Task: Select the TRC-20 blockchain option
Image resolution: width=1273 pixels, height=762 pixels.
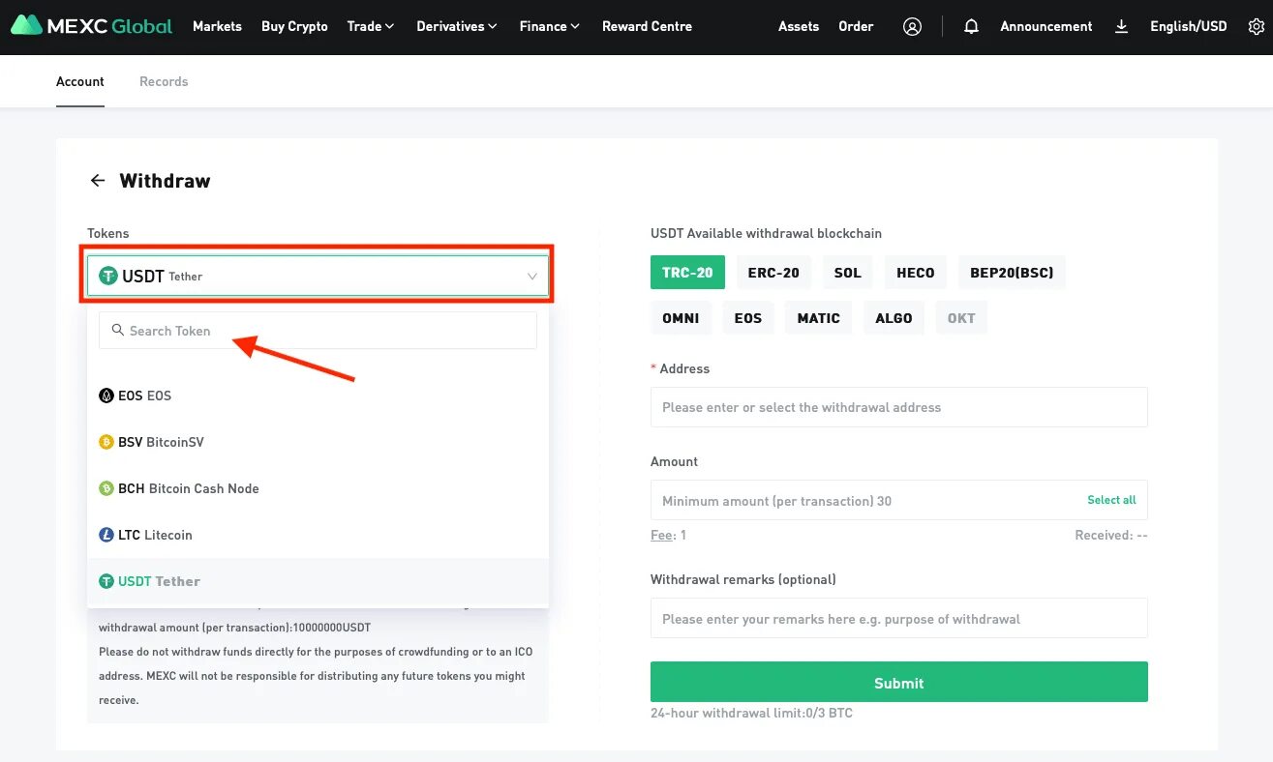Action: [687, 273]
